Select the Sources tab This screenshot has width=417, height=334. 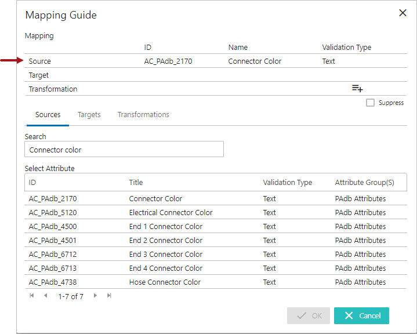[x=48, y=115]
